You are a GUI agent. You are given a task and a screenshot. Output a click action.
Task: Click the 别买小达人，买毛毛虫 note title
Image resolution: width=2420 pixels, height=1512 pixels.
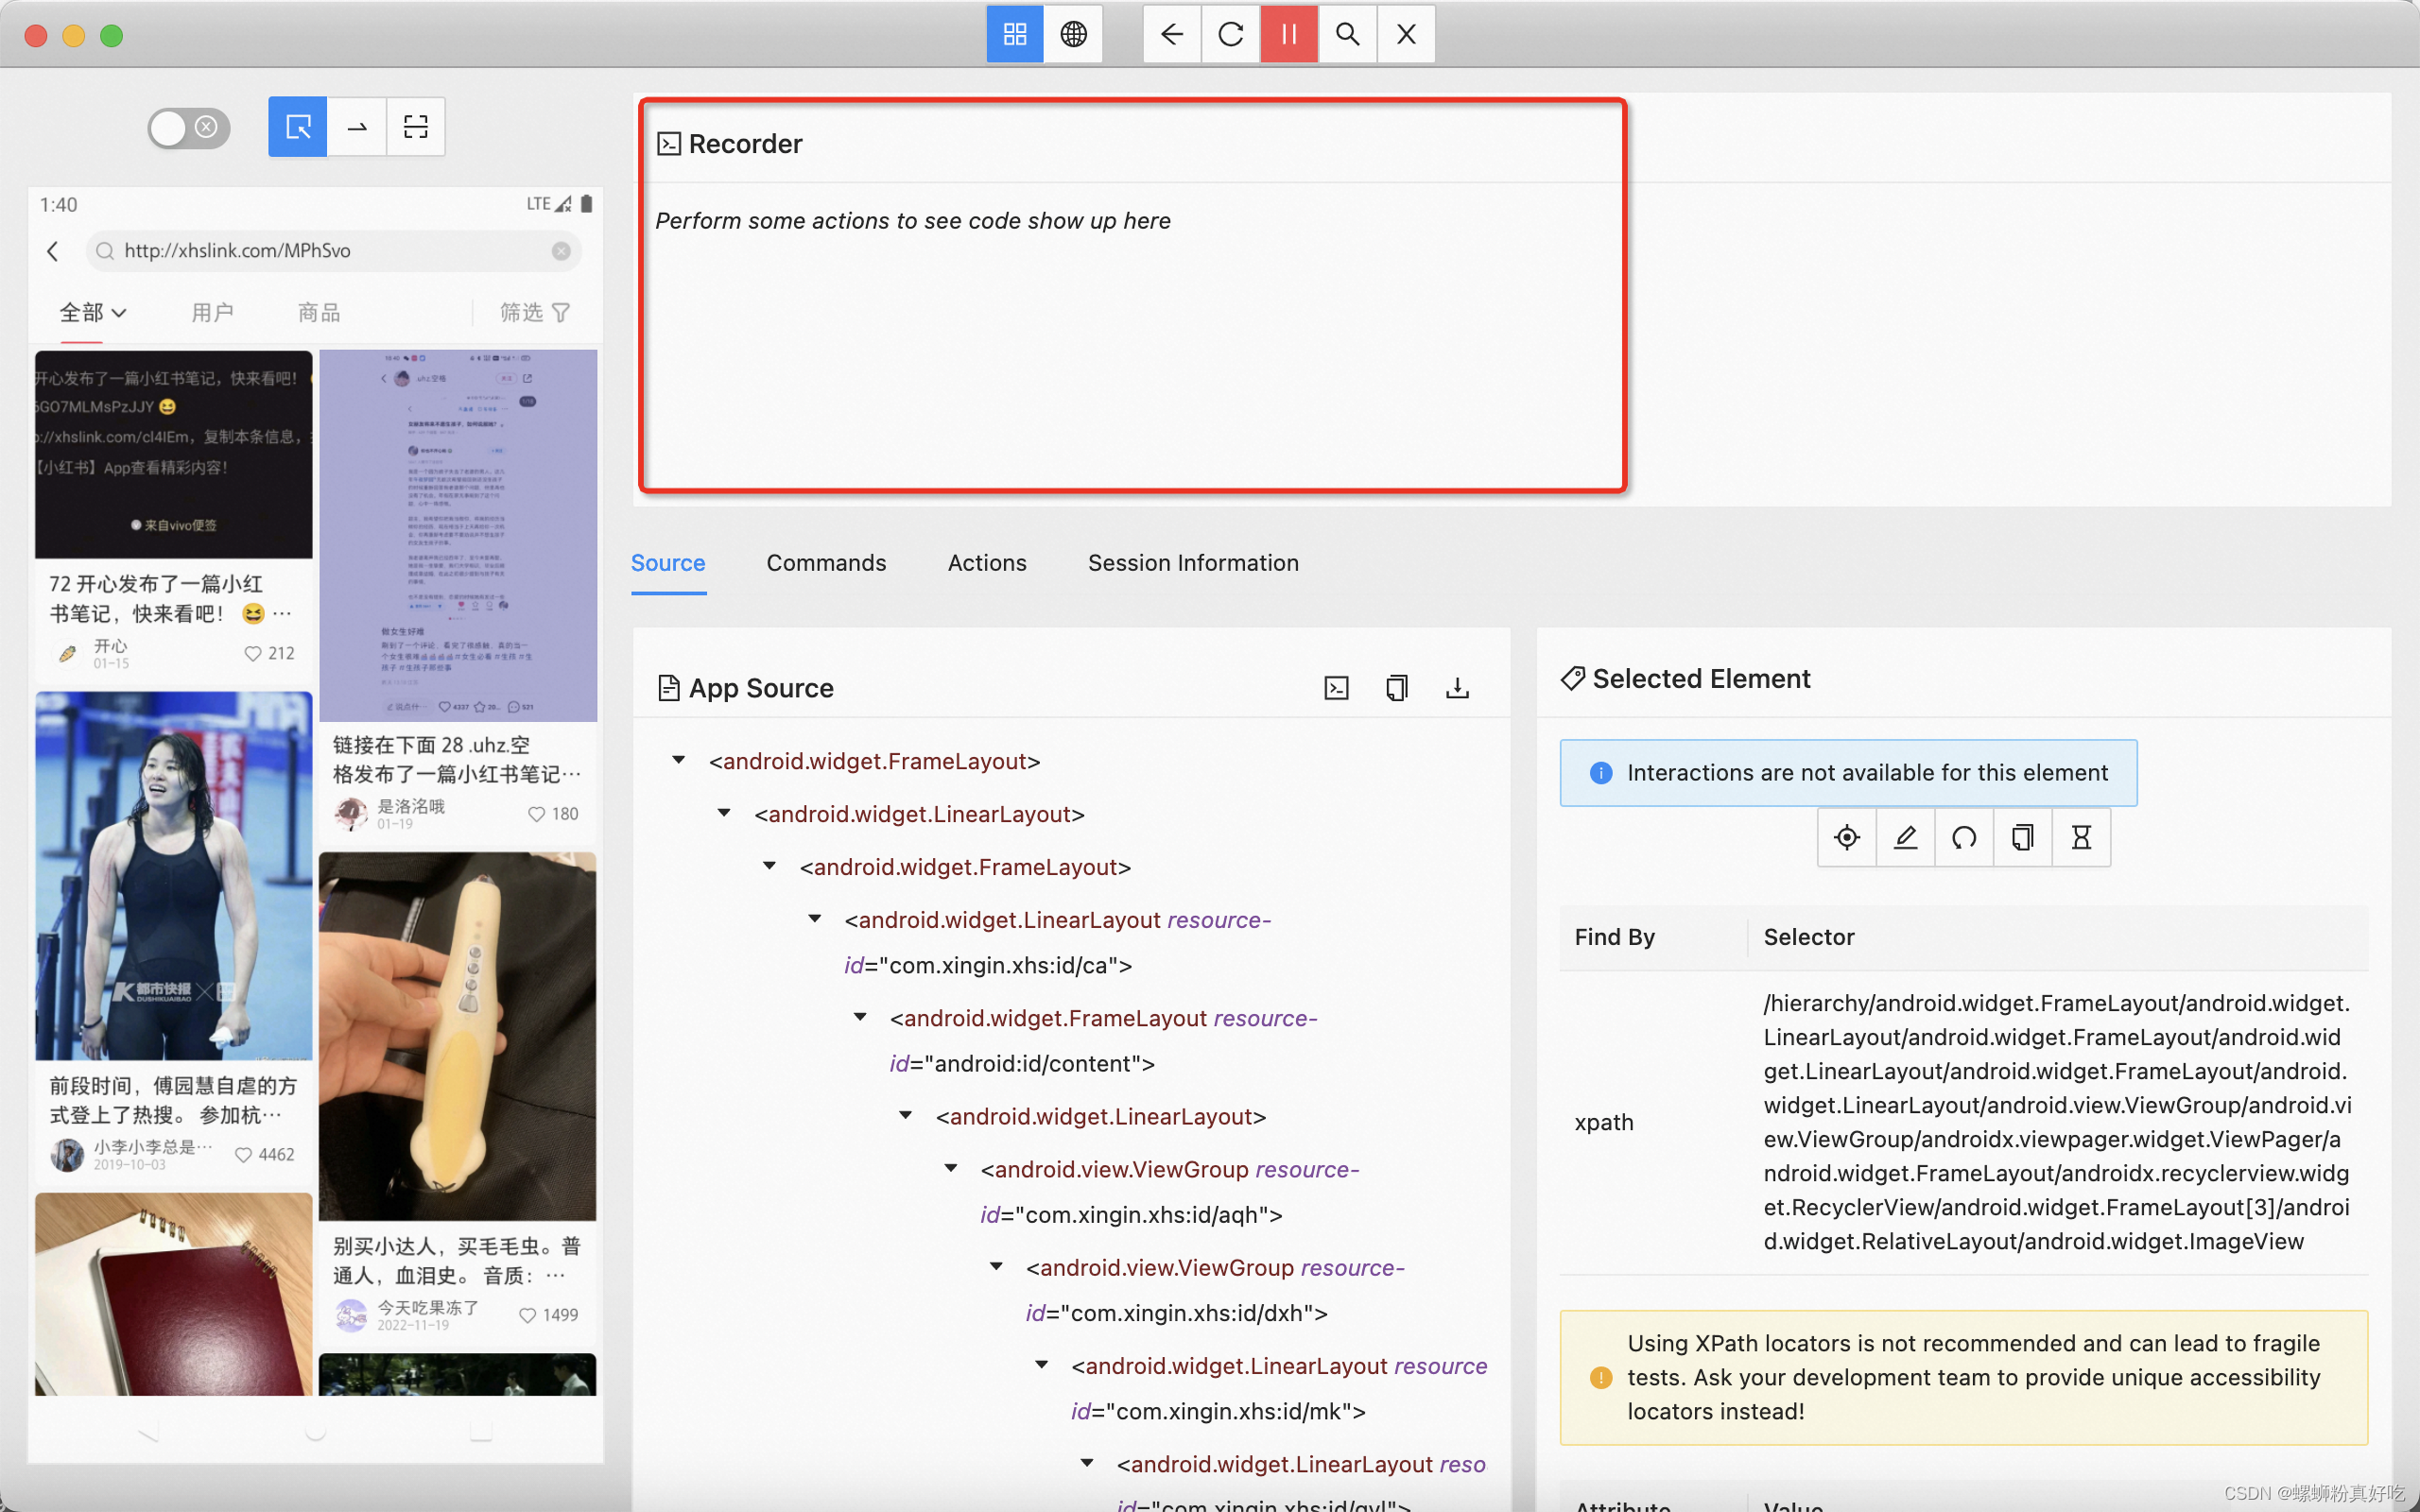pyautogui.click(x=456, y=1260)
